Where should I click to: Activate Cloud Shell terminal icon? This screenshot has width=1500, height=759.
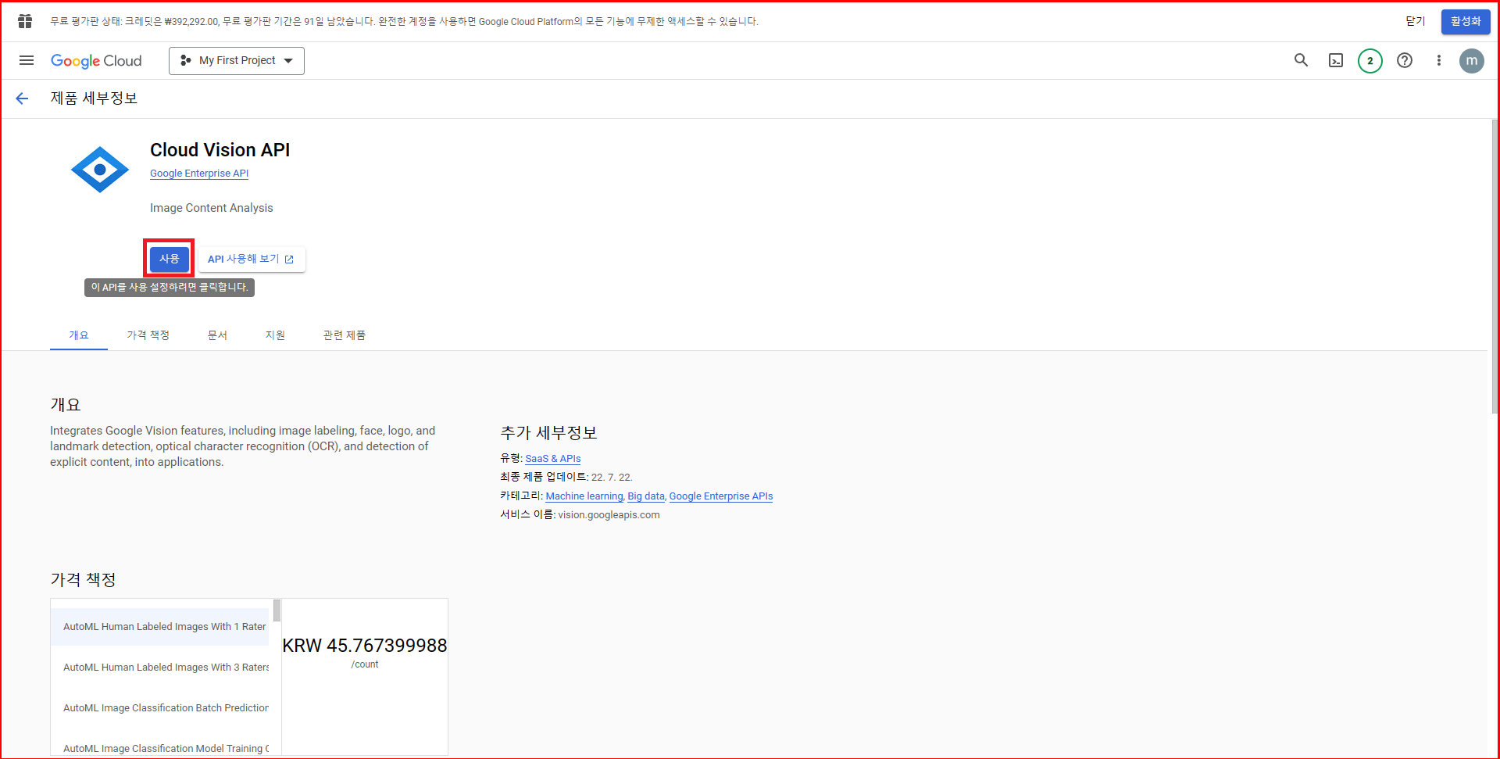pos(1336,60)
